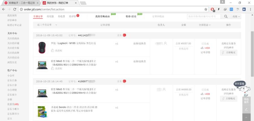The image size is (254, 121).
Task: Click the order search input field
Action: pyautogui.click(x=204, y=16)
